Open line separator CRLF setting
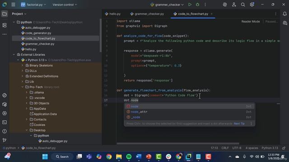 [x=225, y=148]
